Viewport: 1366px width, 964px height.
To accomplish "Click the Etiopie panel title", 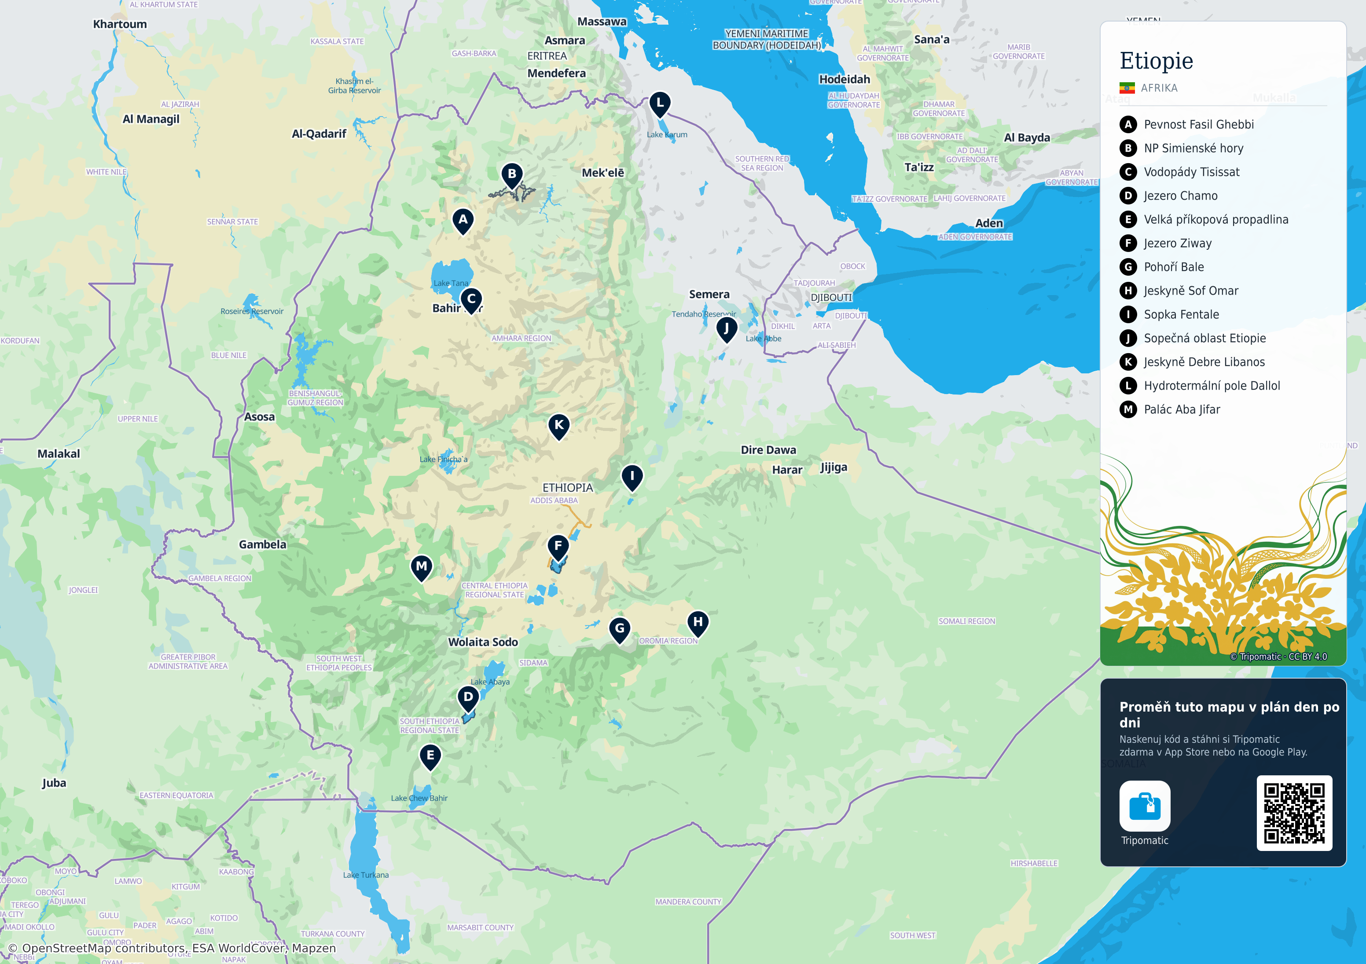I will coord(1156,61).
